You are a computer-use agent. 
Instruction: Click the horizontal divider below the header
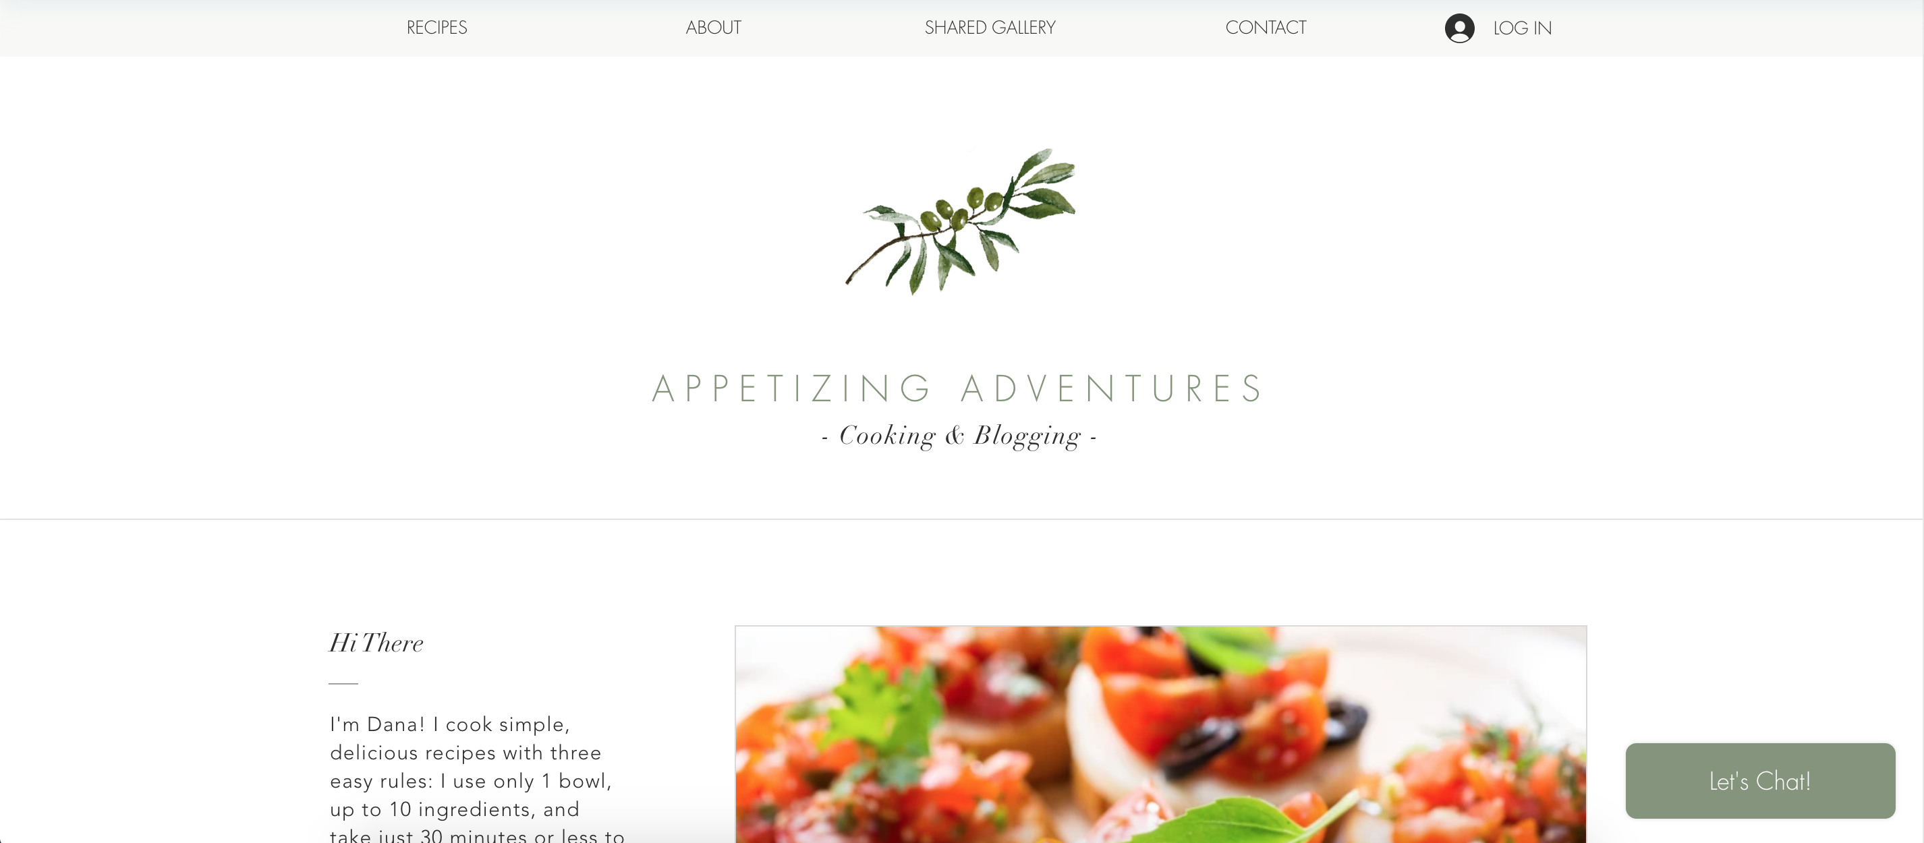pyautogui.click(x=962, y=519)
